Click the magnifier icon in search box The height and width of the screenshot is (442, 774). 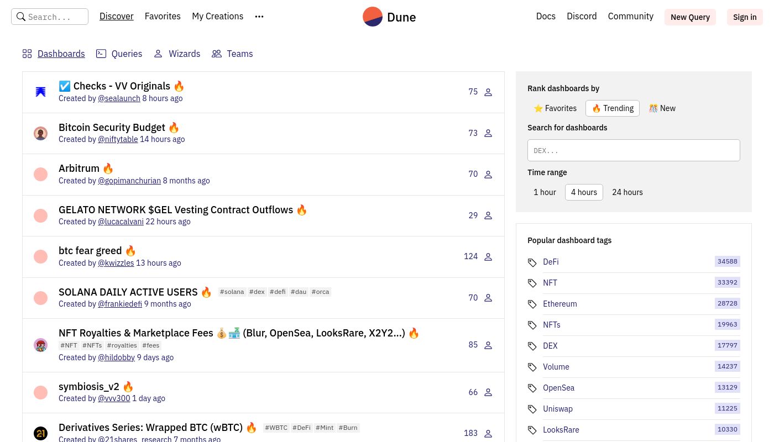pos(21,17)
